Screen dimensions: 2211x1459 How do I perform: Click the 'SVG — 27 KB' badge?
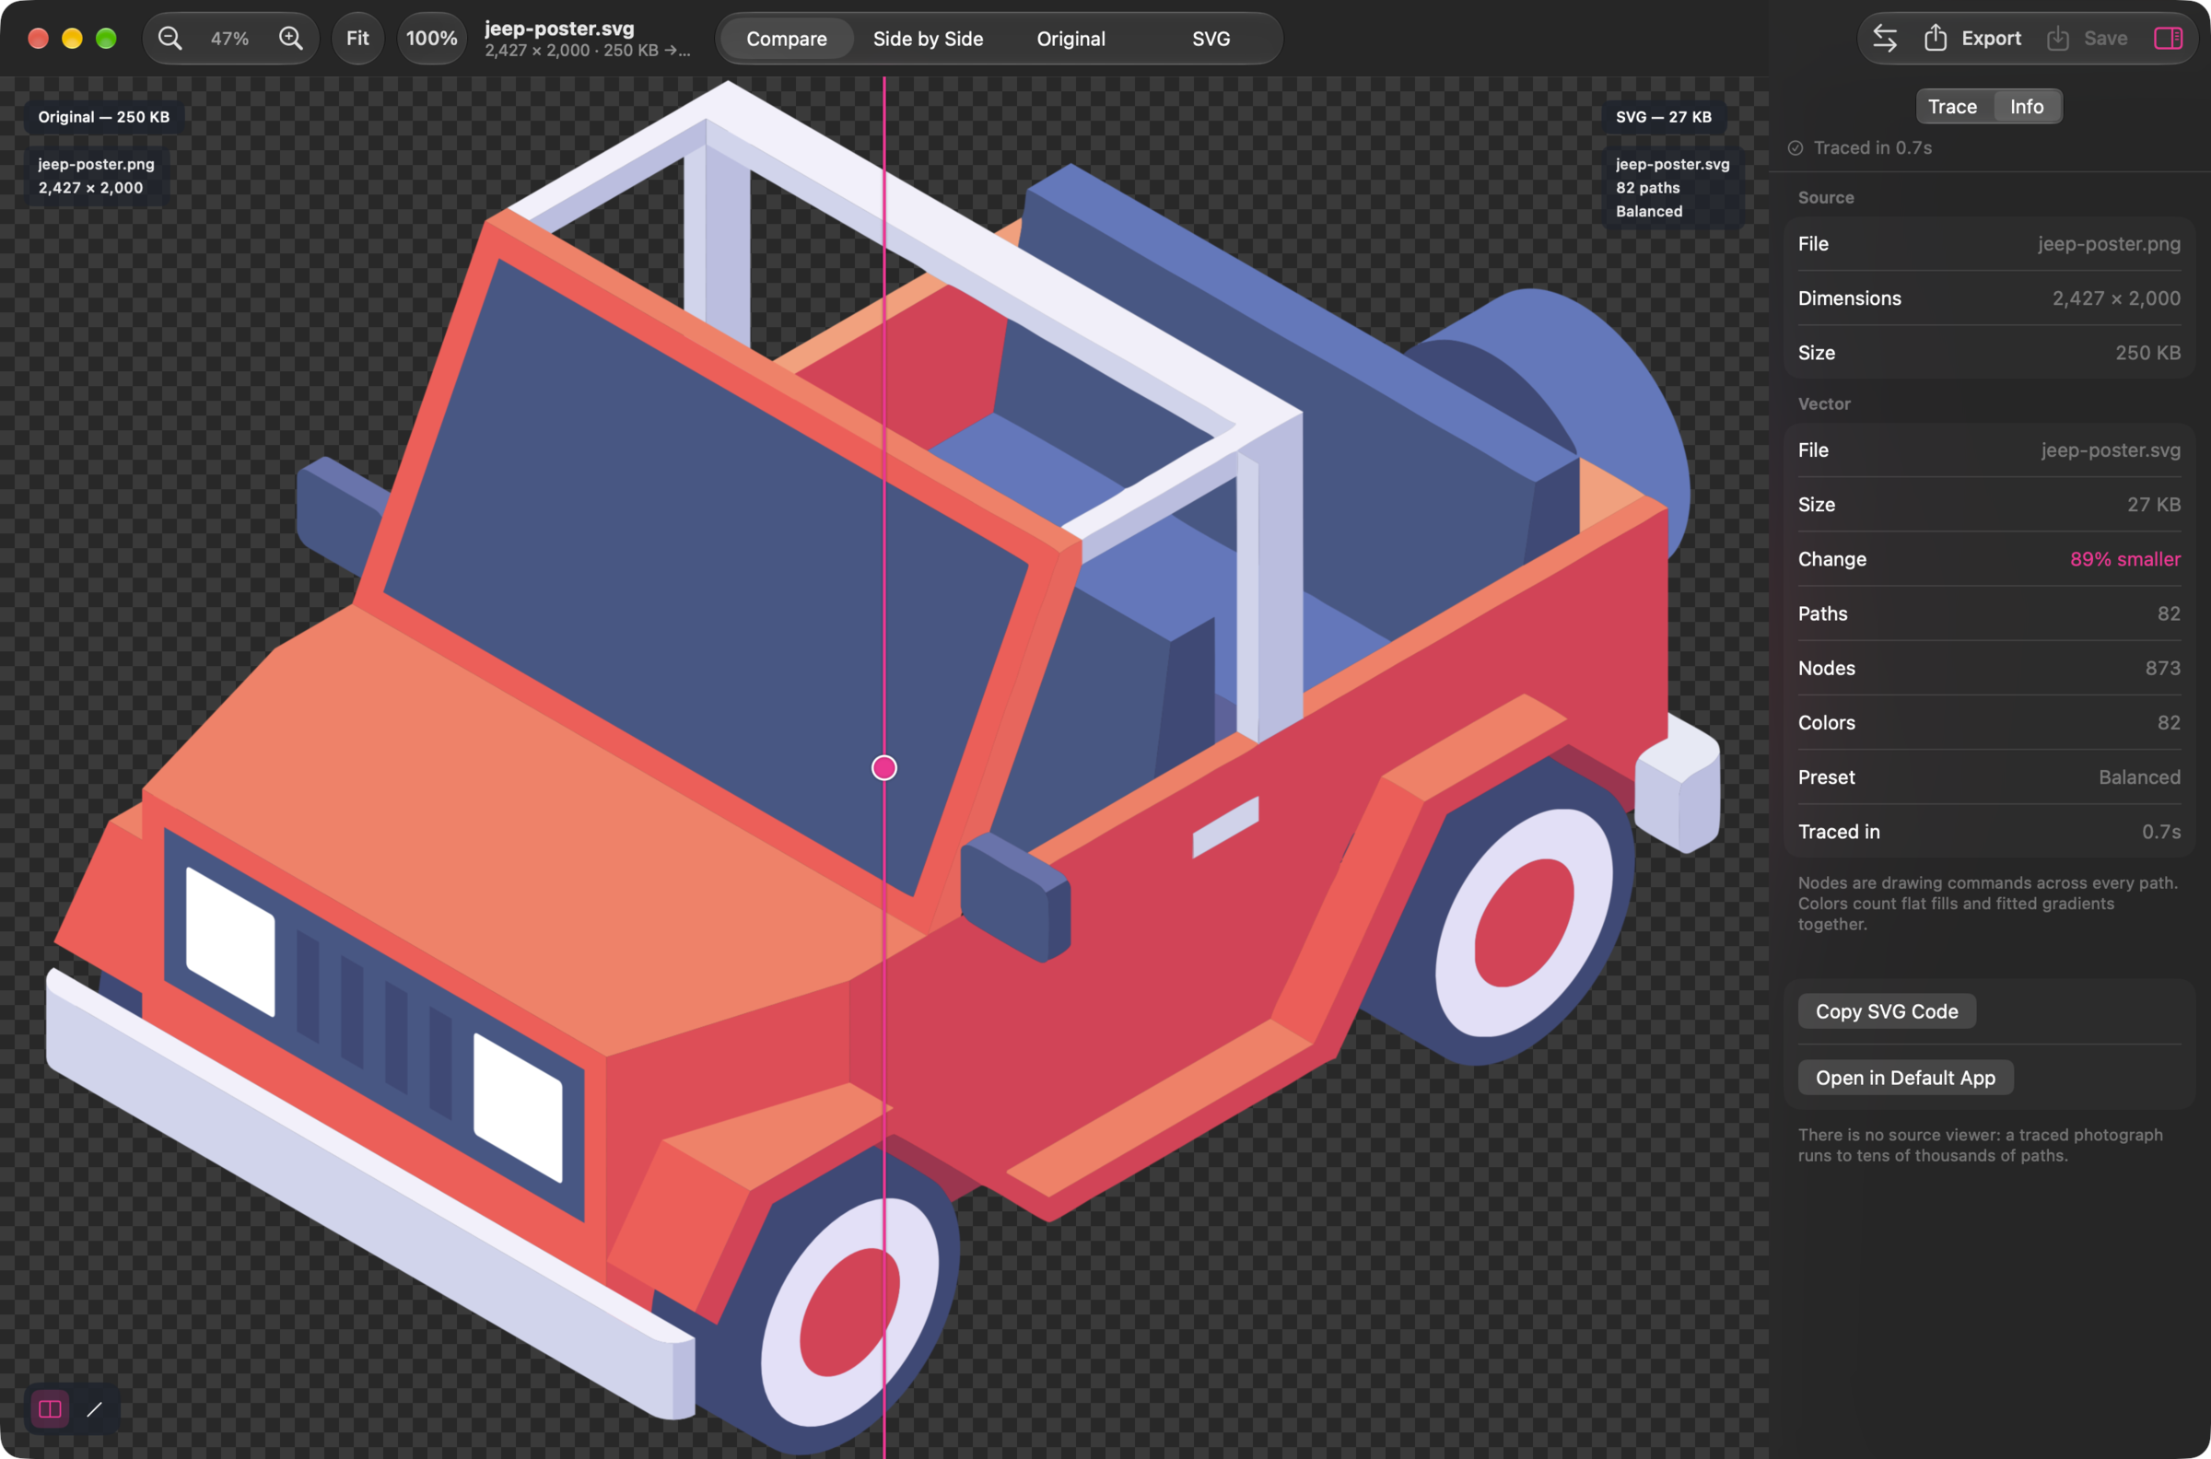click(1663, 117)
